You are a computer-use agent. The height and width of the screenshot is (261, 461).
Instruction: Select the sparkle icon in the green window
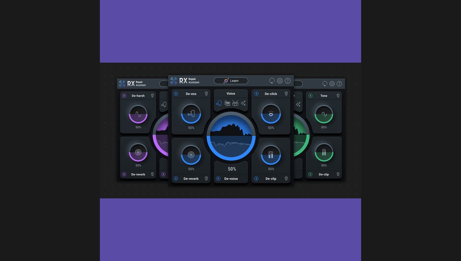tap(298, 104)
